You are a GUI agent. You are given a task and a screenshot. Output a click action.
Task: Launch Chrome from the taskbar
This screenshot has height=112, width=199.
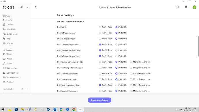point(74,109)
